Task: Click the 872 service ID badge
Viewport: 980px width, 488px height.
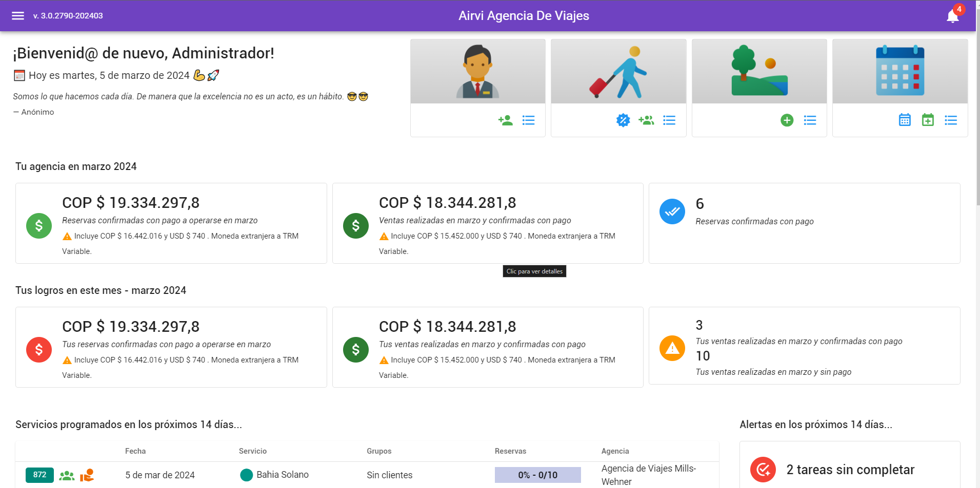Action: coord(39,475)
